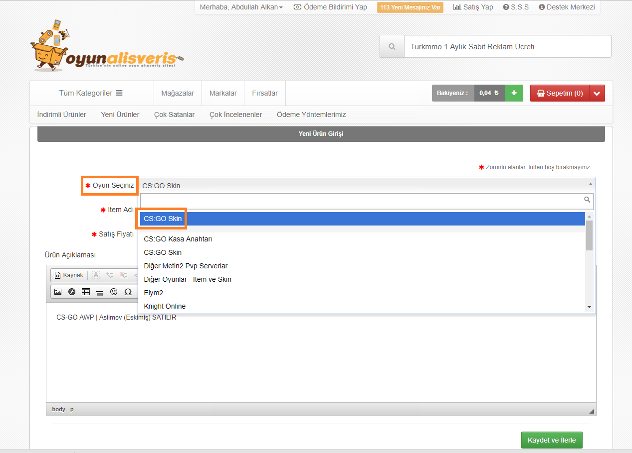Open the S.S.S help link
Viewport: 632px width, 453px height.
(x=516, y=7)
